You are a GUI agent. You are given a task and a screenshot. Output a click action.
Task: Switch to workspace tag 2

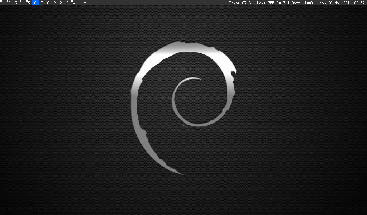click(9, 3)
